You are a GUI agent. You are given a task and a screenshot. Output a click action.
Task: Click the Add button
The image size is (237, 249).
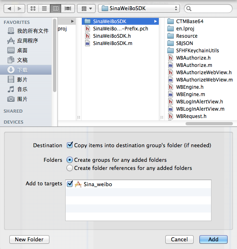click(x=214, y=240)
